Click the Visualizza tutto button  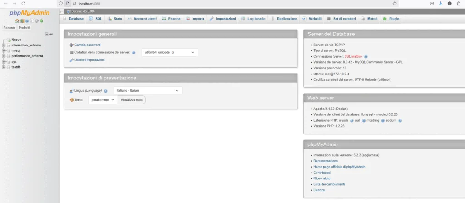(x=132, y=100)
